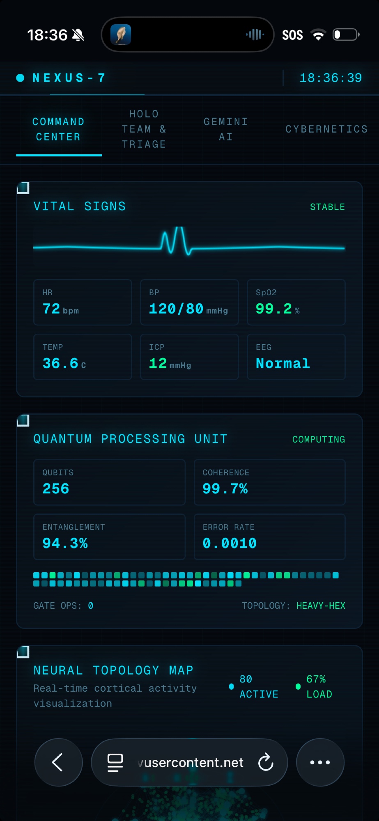379x821 pixels.
Task: Tap the page settings icon in address bar
Action: point(115,762)
